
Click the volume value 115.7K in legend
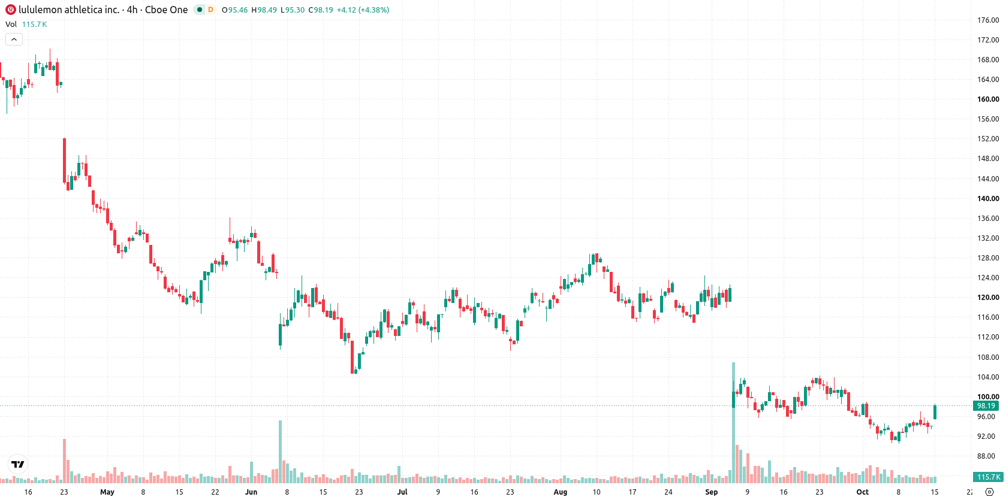[34, 25]
